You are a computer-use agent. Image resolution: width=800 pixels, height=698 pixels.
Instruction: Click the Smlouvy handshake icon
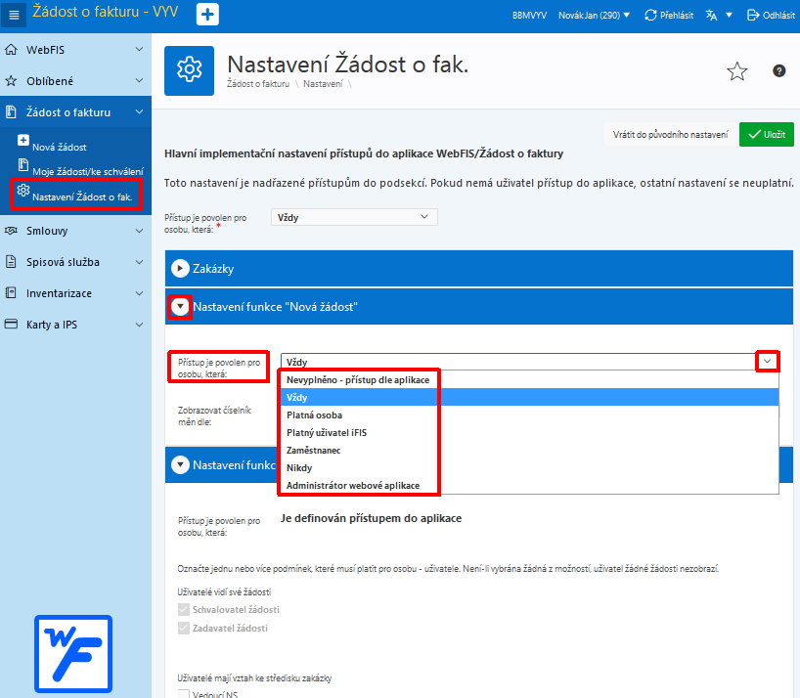tap(11, 231)
